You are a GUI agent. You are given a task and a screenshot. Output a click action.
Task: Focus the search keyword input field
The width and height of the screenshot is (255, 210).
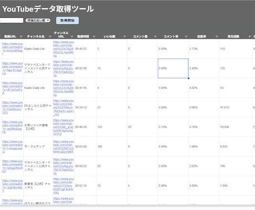12,20
